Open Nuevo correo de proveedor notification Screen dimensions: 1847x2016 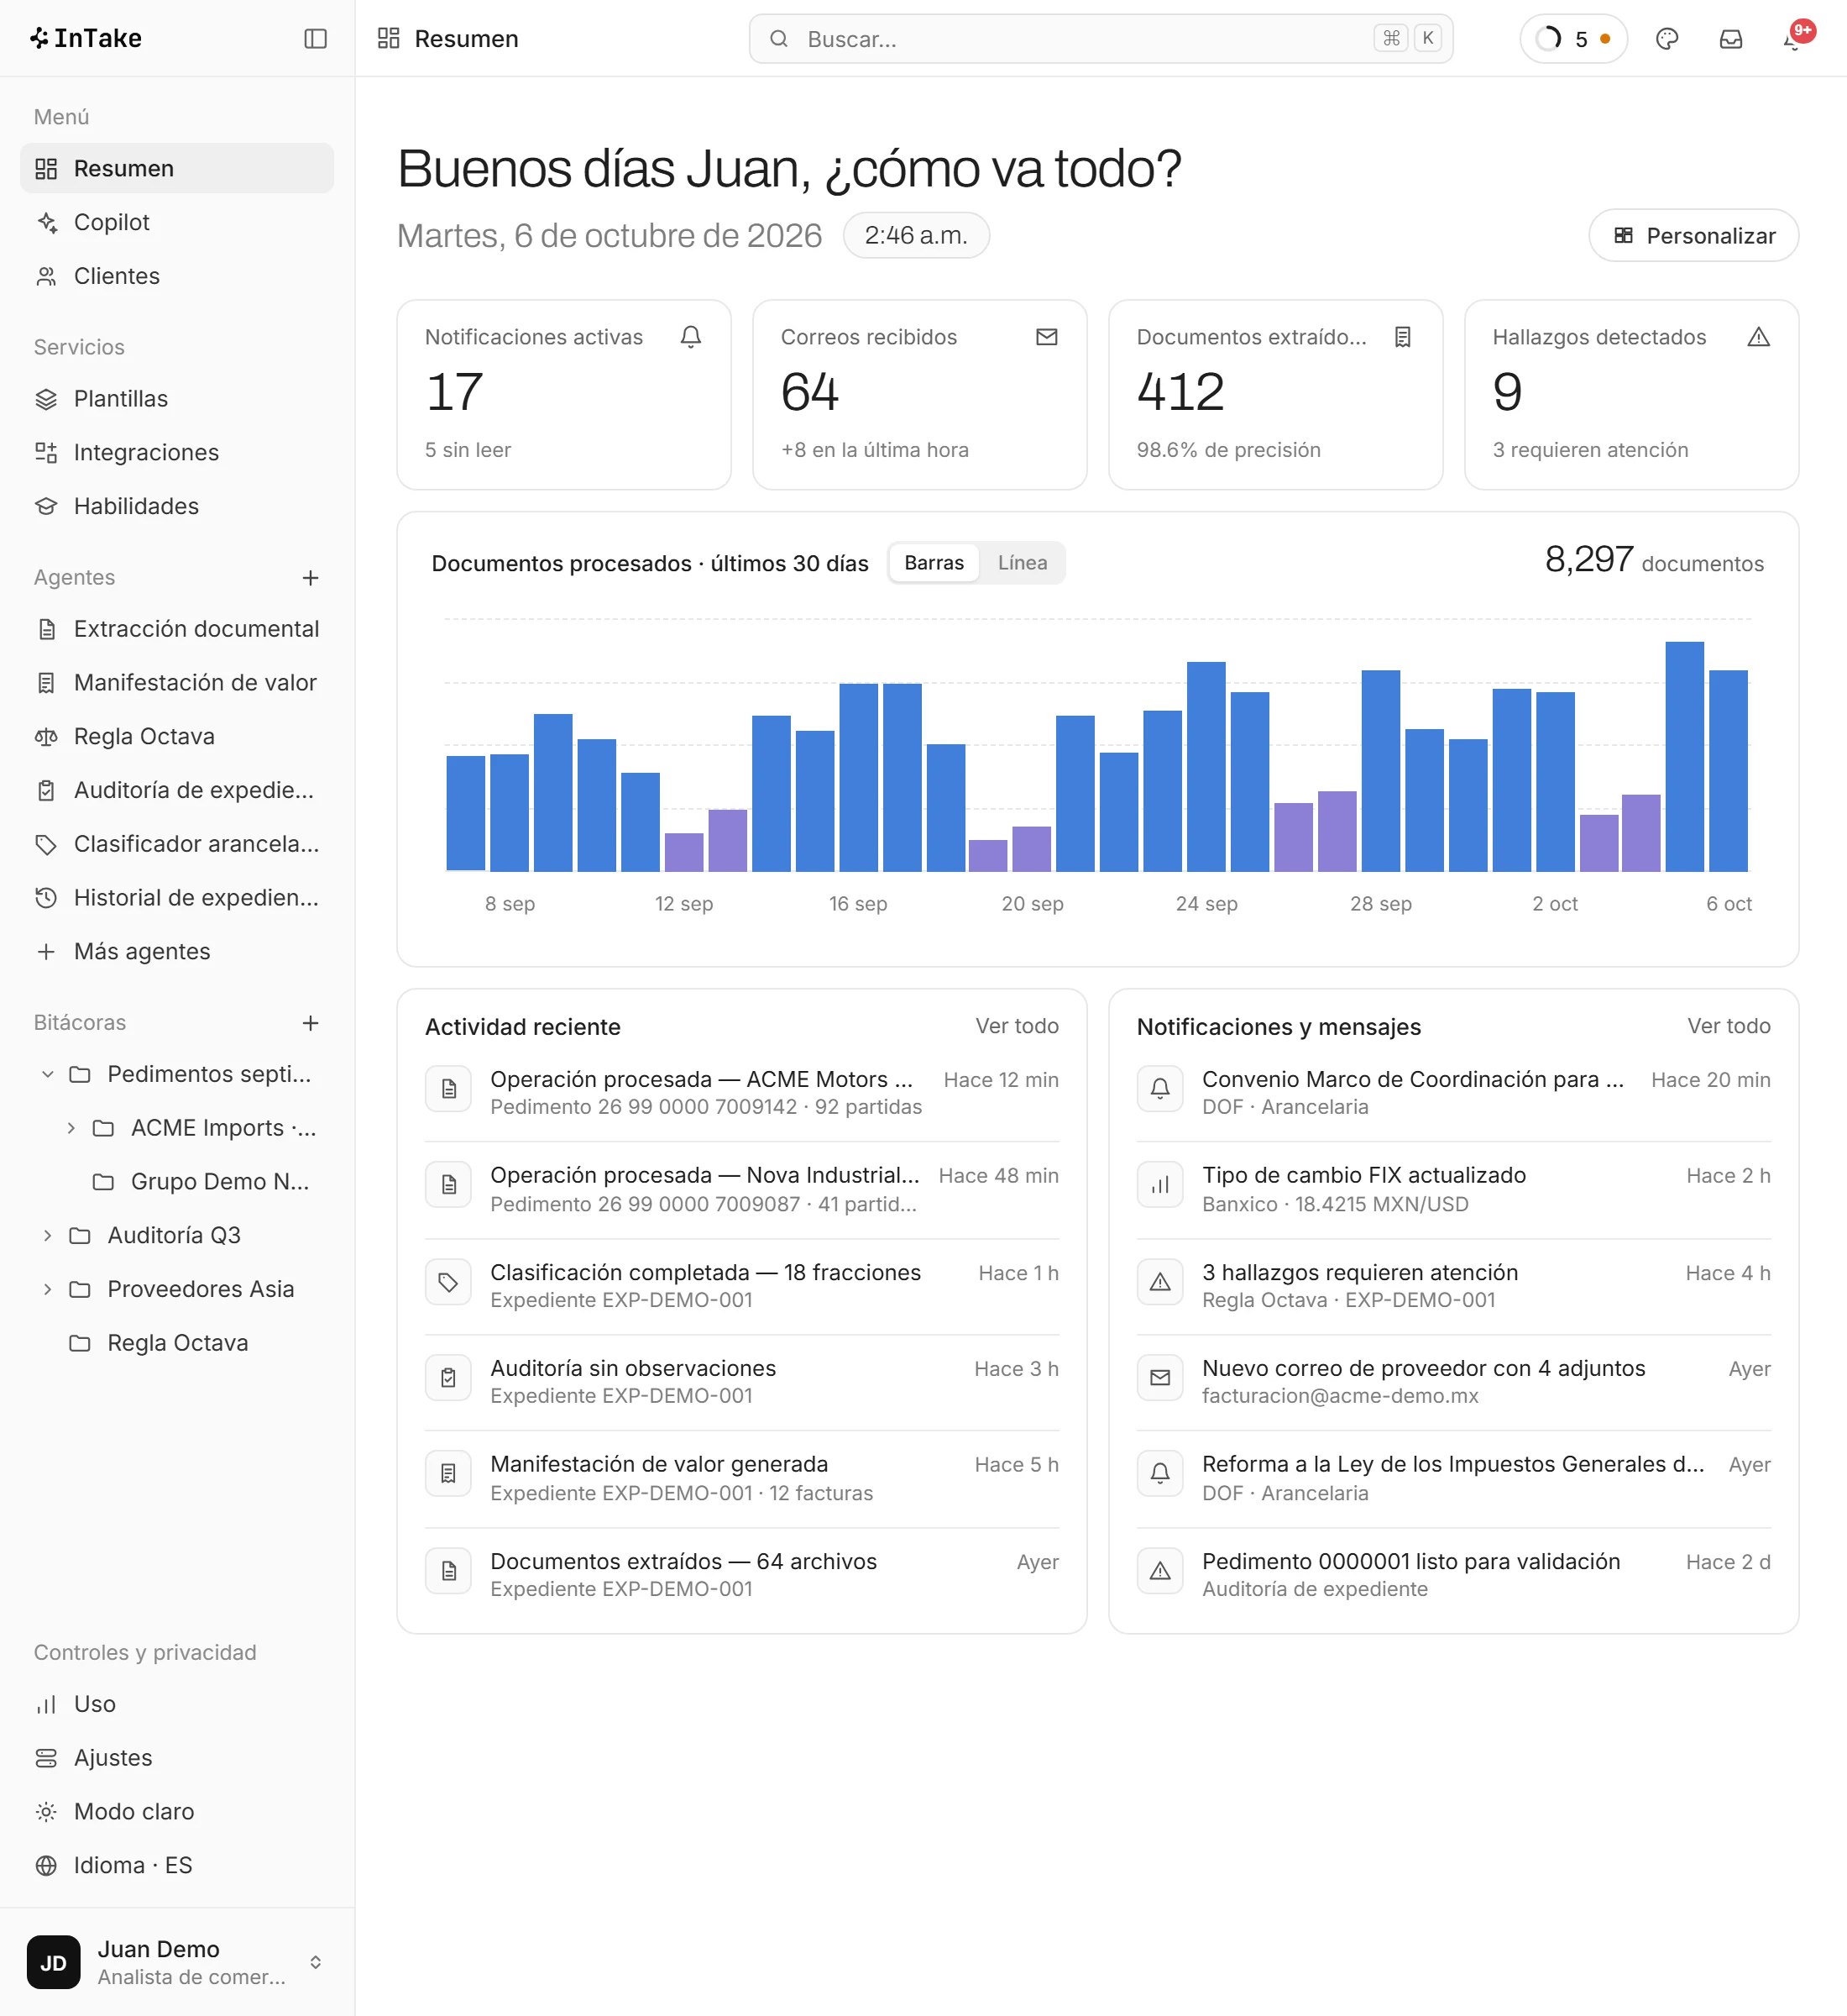click(x=1453, y=1381)
